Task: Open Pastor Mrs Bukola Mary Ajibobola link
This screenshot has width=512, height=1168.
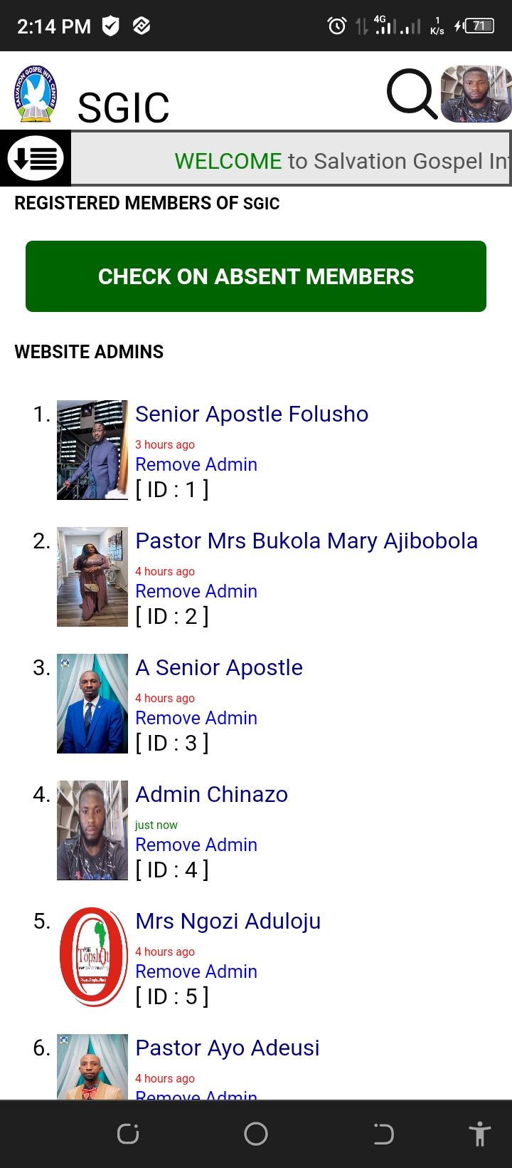Action: point(306,541)
